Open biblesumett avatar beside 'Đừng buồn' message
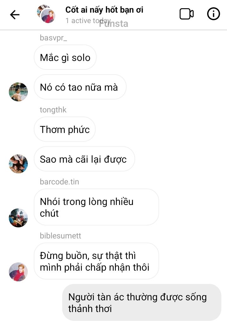227x324 pixels. pyautogui.click(x=18, y=272)
